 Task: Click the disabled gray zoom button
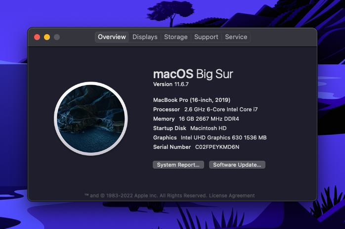pos(57,37)
